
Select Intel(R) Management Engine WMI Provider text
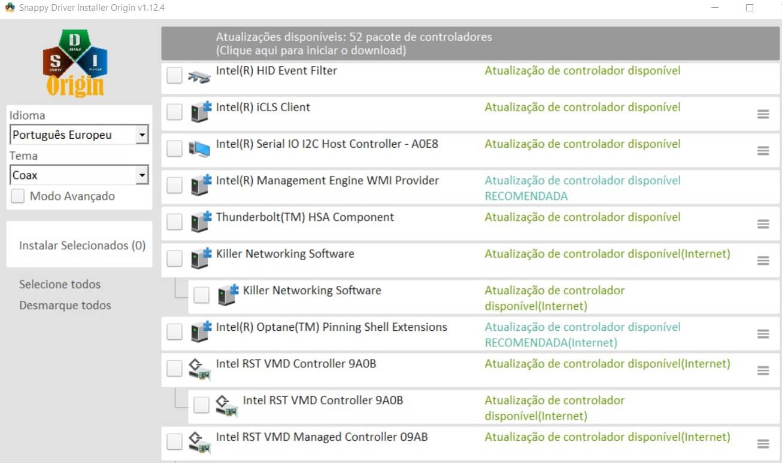click(328, 180)
